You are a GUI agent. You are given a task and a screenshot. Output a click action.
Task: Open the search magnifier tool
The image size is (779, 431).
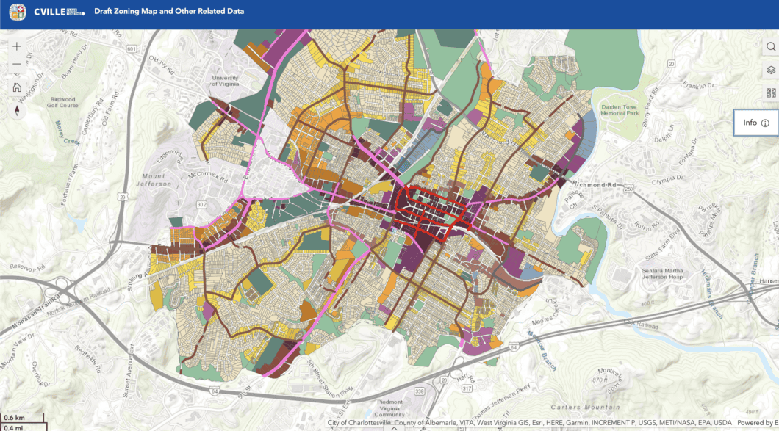click(769, 46)
